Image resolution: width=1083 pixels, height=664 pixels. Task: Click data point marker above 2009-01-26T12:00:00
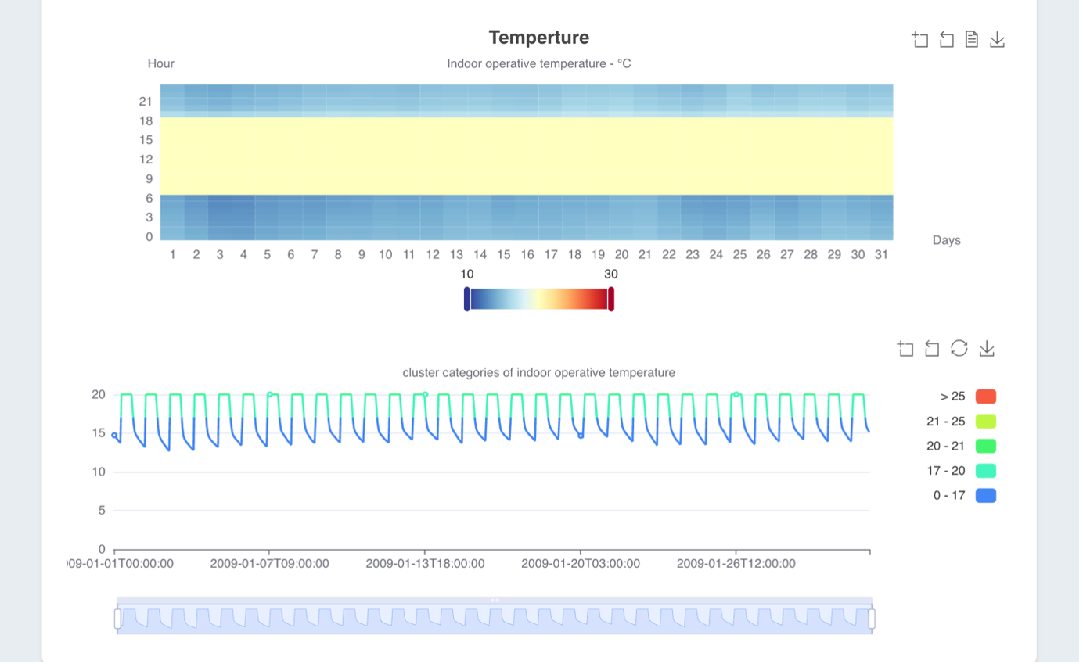[x=736, y=395]
